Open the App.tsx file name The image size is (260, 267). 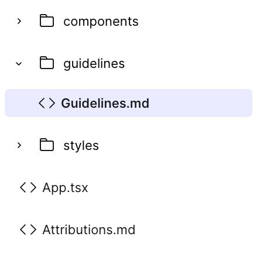coord(65,188)
